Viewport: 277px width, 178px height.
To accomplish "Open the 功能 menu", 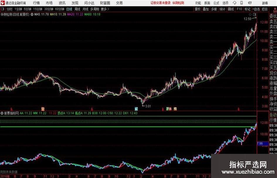I will (x=198, y=3).
